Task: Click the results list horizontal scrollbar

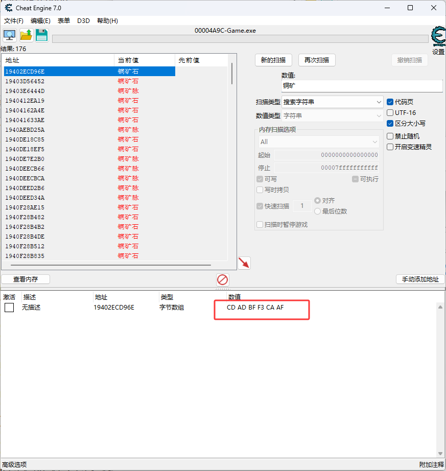Action: tap(111, 265)
